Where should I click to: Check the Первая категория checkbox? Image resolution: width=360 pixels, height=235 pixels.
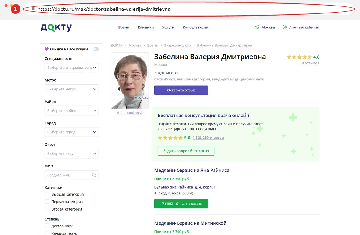coord(47,202)
